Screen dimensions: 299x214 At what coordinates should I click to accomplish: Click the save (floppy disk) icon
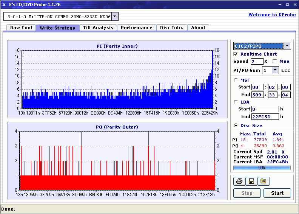(x=251, y=181)
